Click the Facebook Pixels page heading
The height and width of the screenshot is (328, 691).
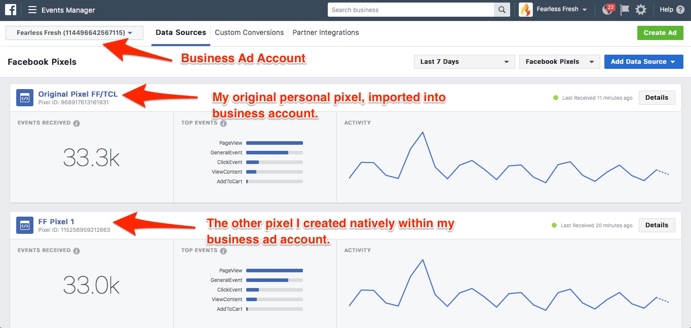(x=42, y=62)
